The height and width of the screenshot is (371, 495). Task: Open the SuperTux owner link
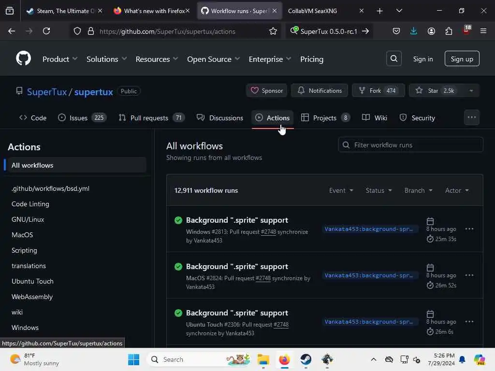47,92
